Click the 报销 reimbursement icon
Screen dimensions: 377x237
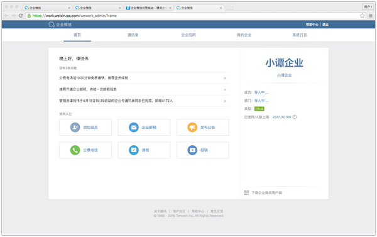pos(192,150)
